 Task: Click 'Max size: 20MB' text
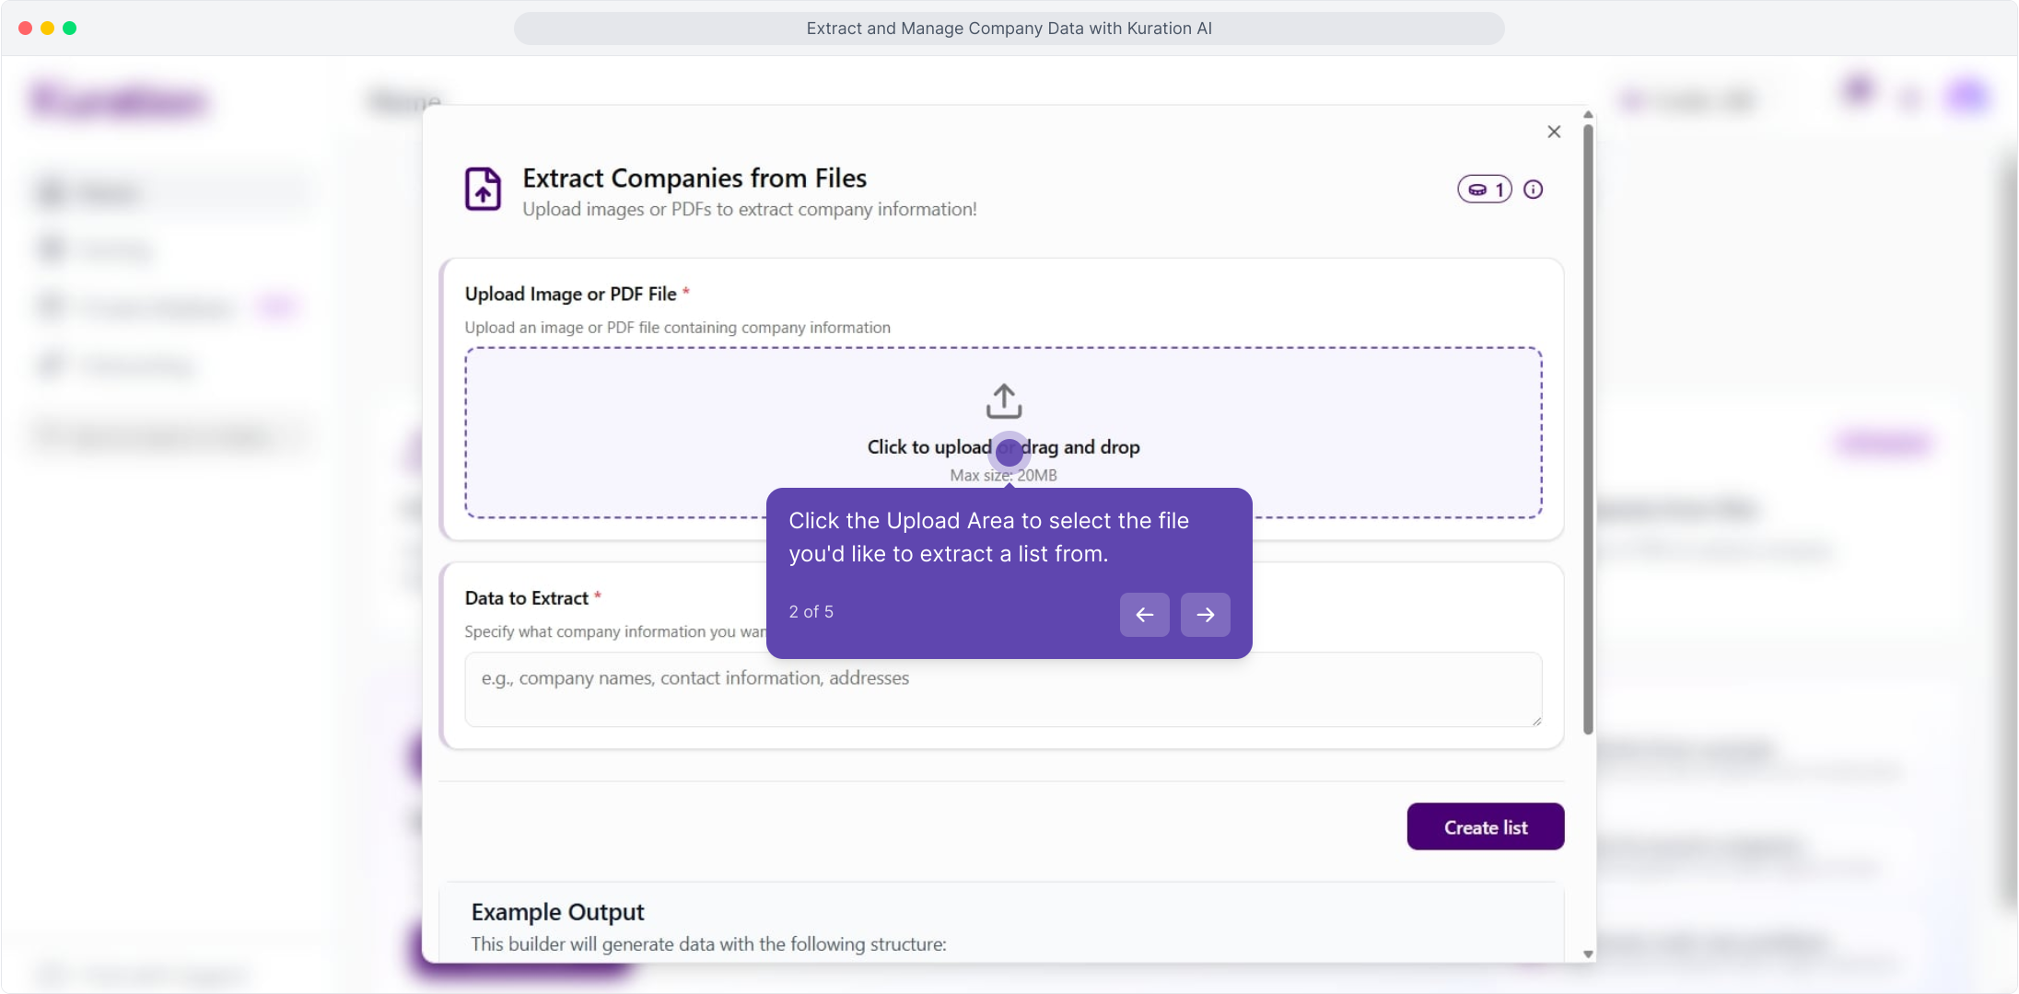coord(1003,476)
